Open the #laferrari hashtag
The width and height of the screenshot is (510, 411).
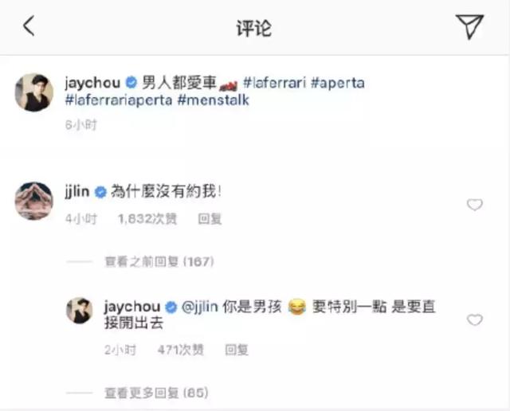click(x=274, y=83)
